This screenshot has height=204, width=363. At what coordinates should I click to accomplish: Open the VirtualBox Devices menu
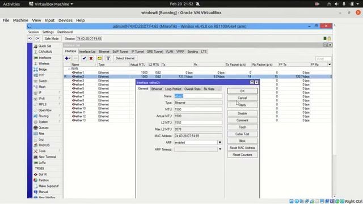click(x=65, y=20)
